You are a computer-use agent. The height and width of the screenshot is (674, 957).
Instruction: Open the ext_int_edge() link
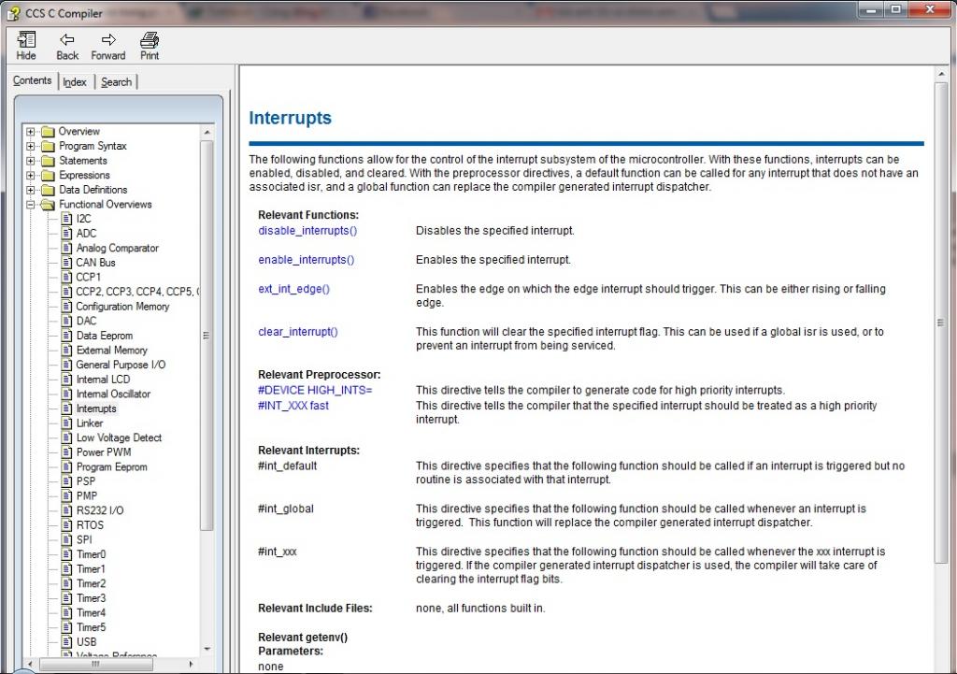click(294, 290)
